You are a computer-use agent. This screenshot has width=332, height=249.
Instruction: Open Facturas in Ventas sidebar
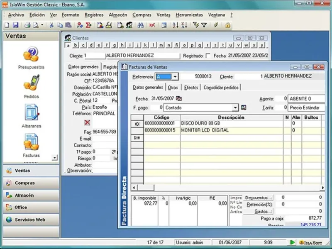coord(32,146)
